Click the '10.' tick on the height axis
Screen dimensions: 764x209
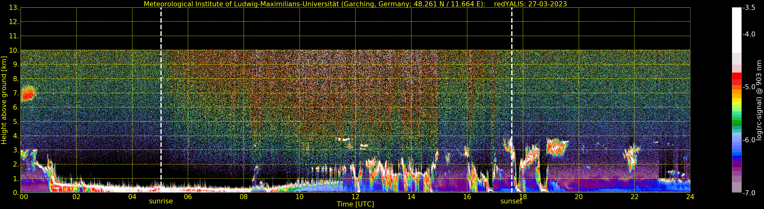pyautogui.click(x=14, y=50)
